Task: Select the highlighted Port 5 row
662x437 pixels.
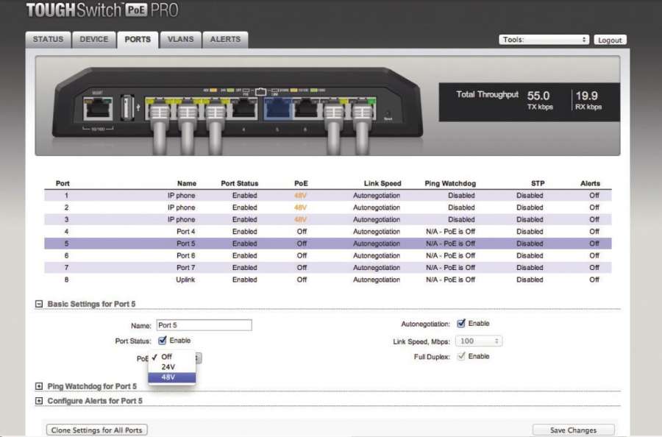Action: click(327, 244)
